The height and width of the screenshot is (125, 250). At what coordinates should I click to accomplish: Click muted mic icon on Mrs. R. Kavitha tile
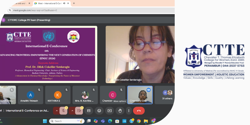tap(94, 90)
